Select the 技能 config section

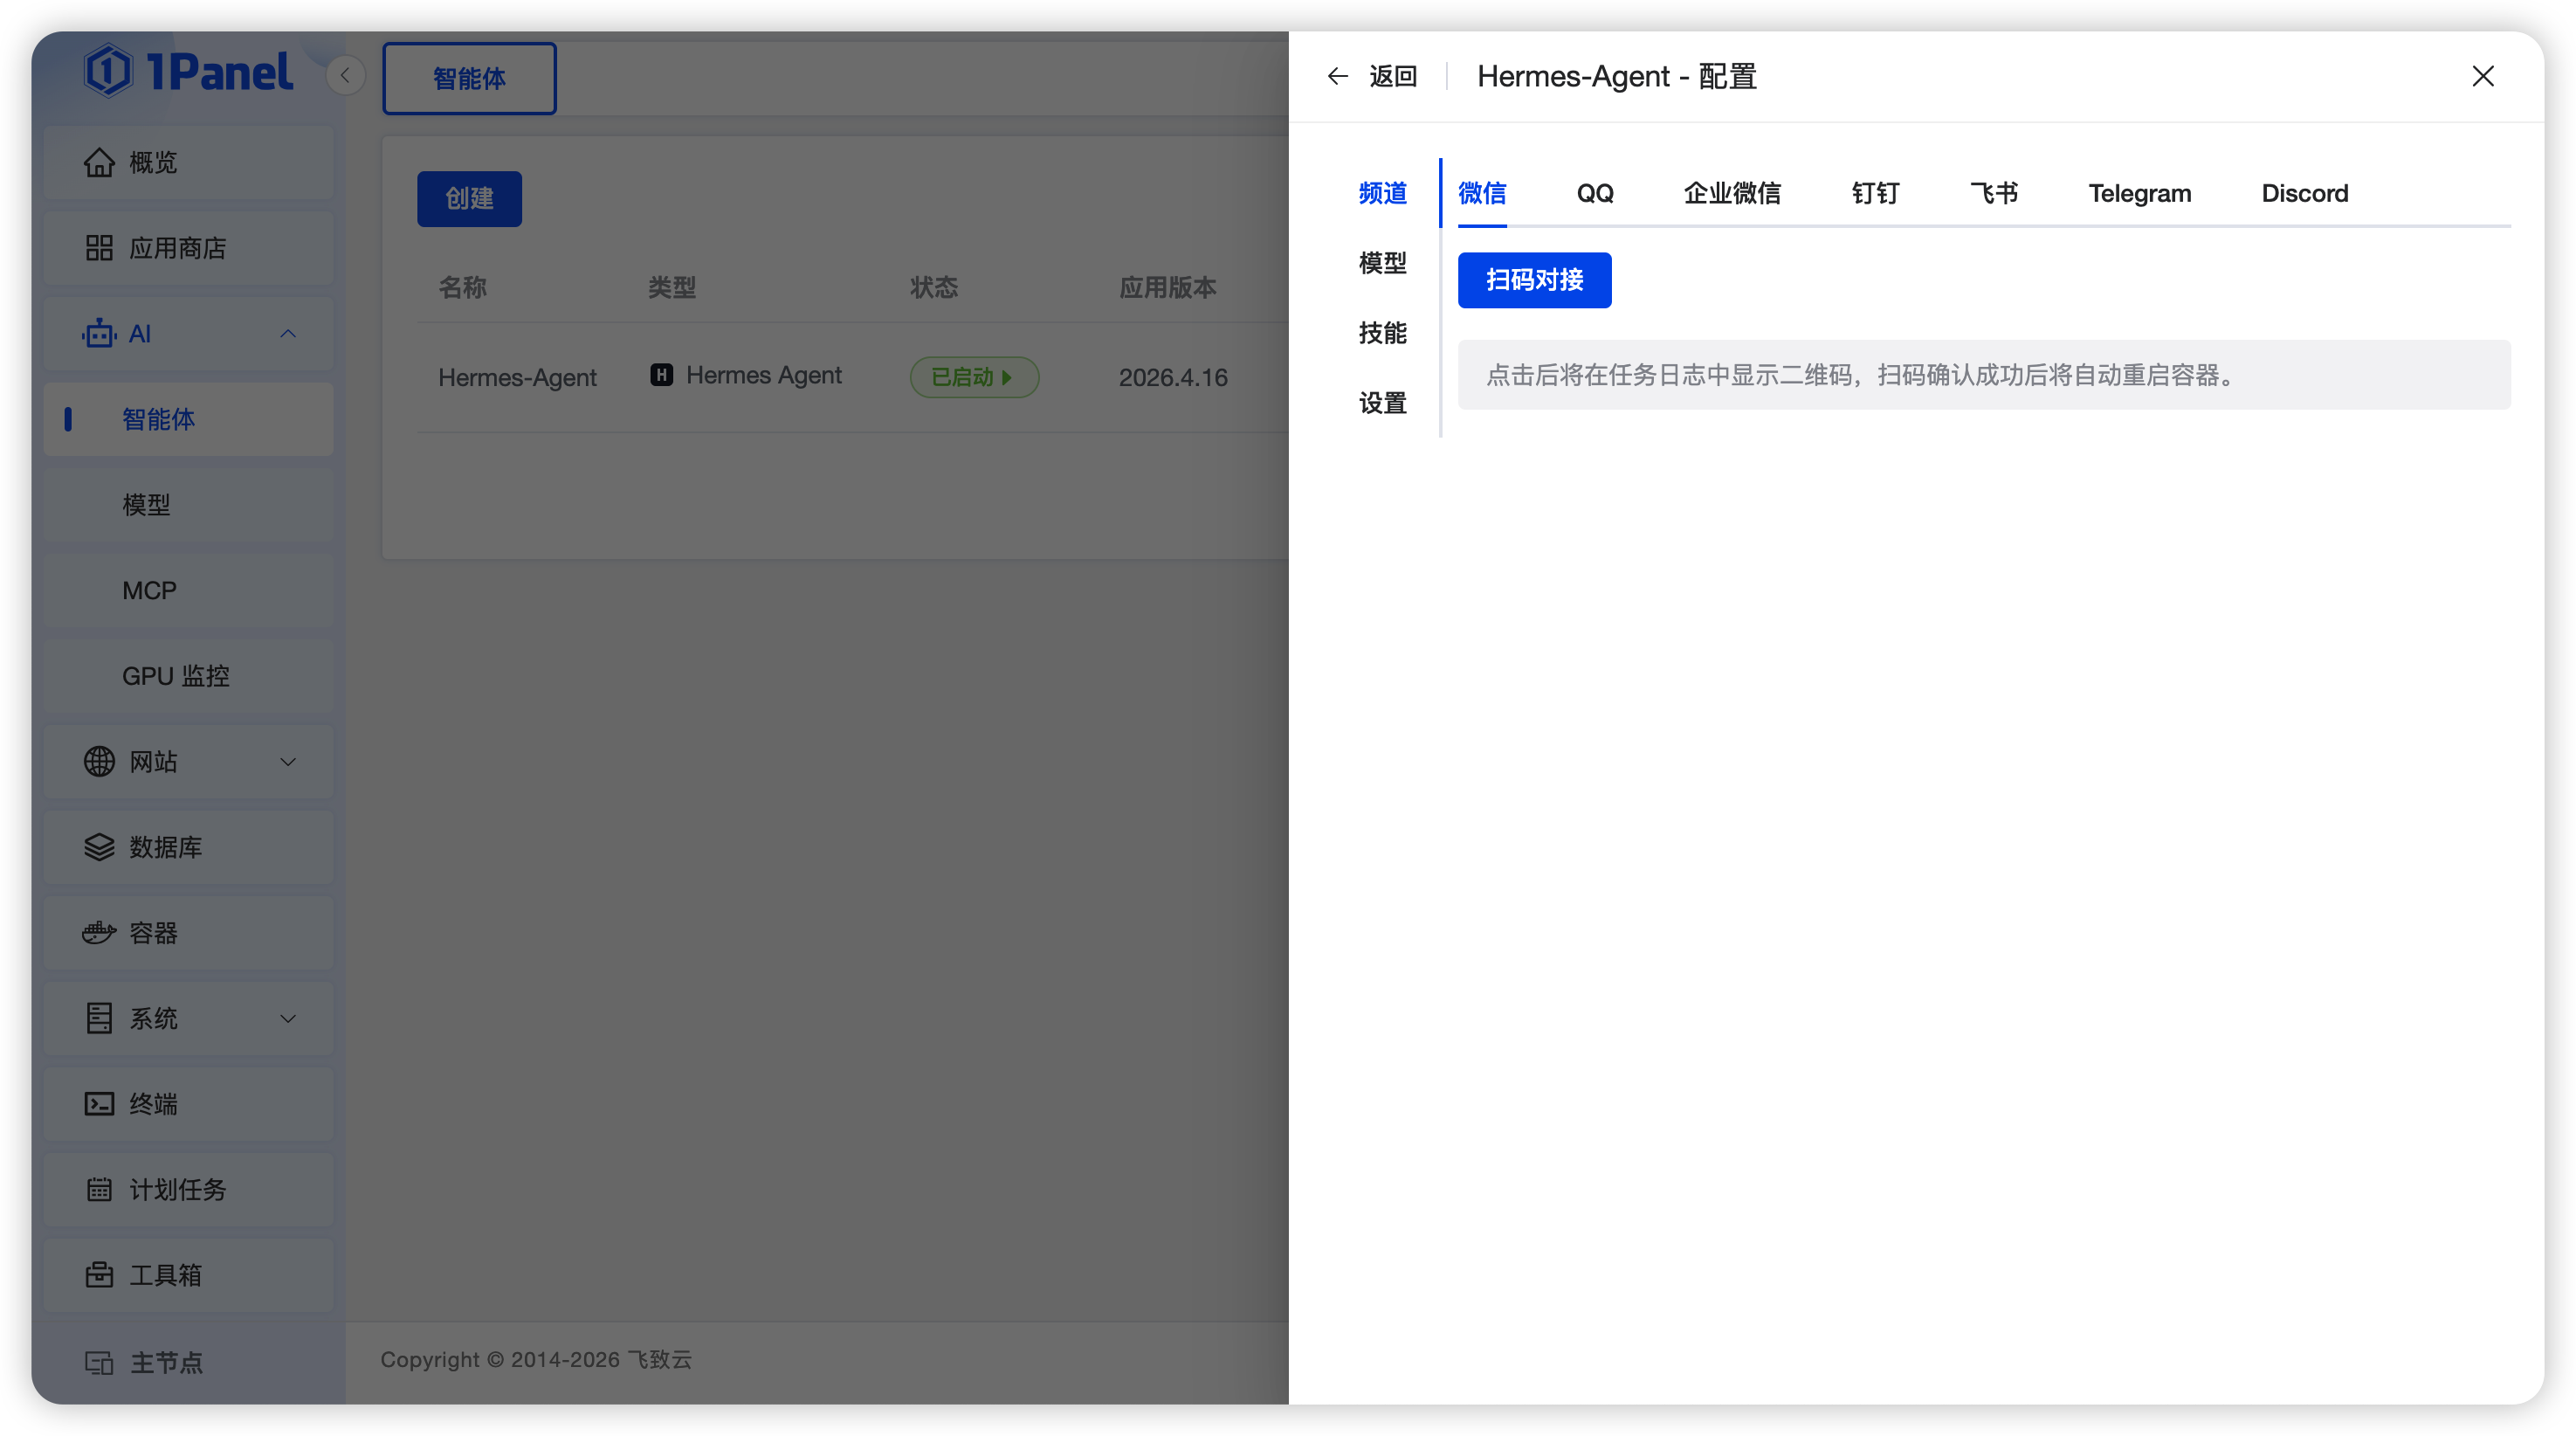1382,333
